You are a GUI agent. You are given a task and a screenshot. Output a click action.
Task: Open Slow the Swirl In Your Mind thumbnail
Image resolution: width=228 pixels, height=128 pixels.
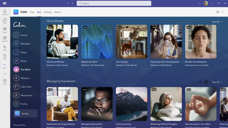[x=201, y=104]
